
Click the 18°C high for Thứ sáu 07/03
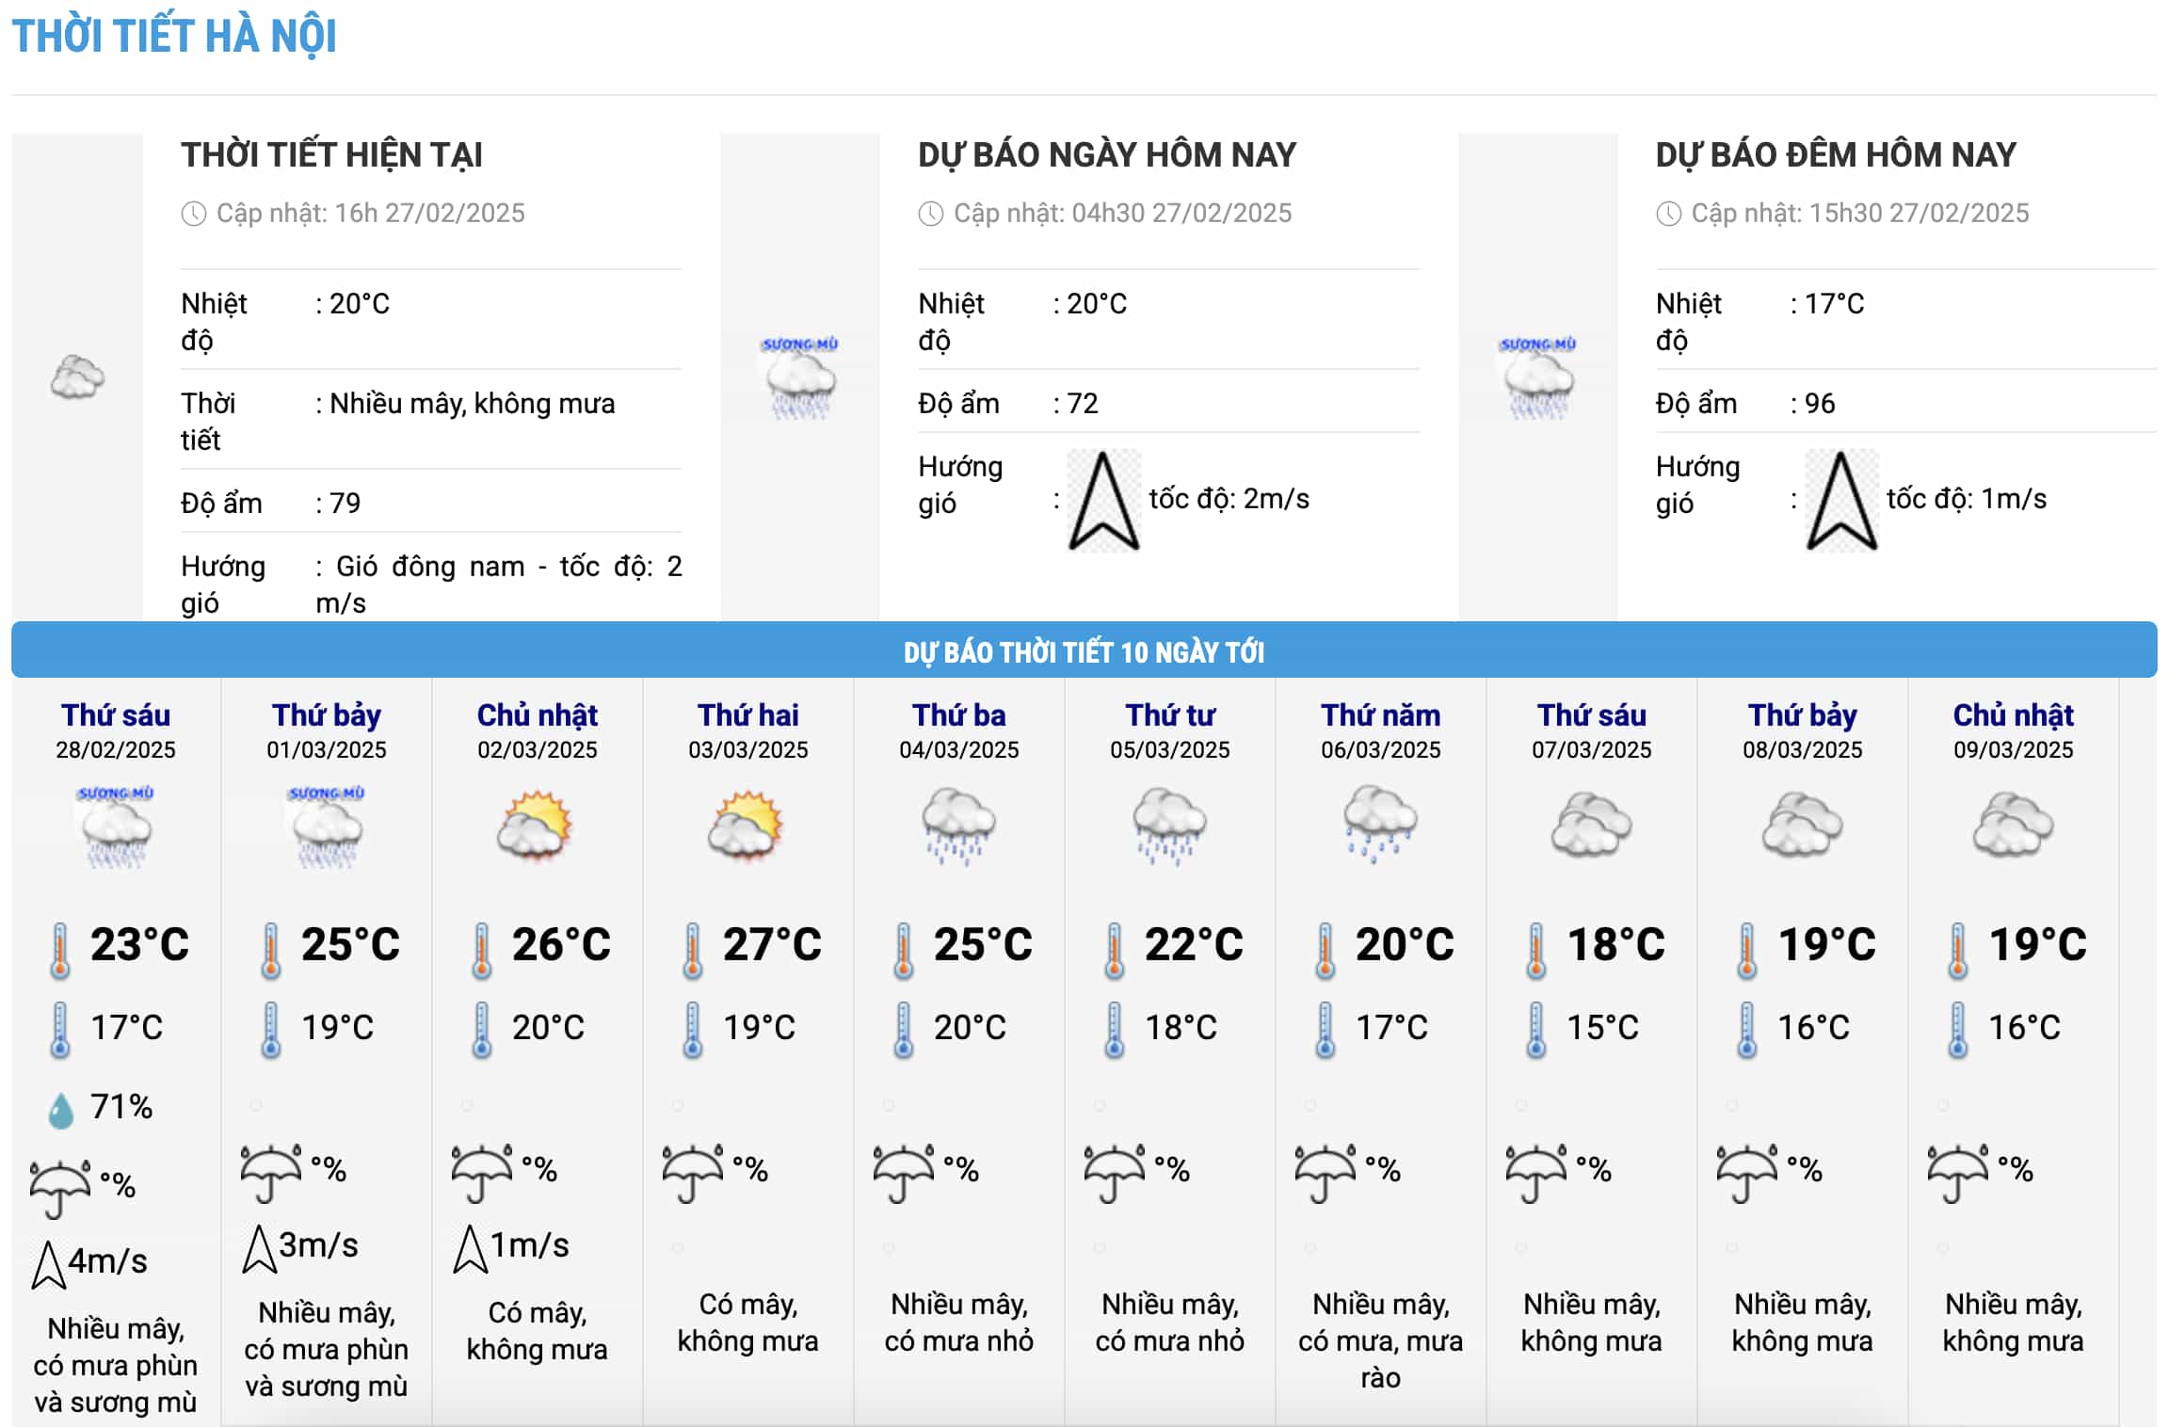tap(1615, 944)
